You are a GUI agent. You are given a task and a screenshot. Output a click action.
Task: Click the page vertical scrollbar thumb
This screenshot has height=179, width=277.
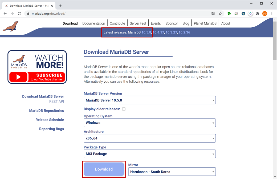[x=275, y=41]
